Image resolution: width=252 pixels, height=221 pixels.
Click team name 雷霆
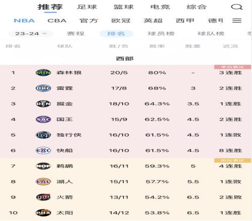(x=65, y=88)
